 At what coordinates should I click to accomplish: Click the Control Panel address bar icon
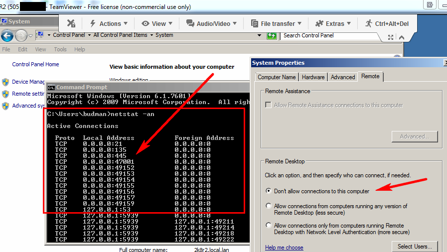point(40,35)
